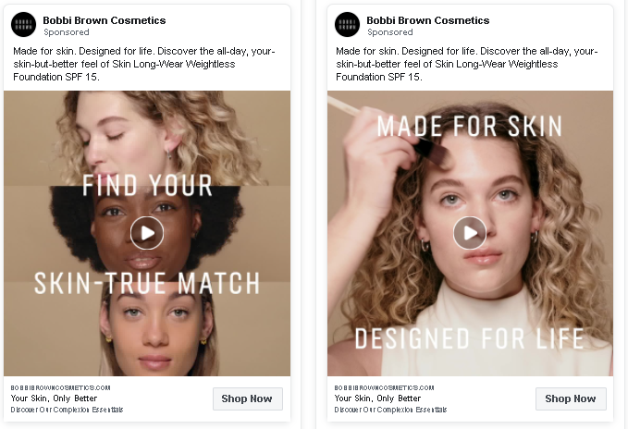The height and width of the screenshot is (429, 628).
Task: Open Bobbi Brown Cosmetics page name, right ad
Action: 427,20
